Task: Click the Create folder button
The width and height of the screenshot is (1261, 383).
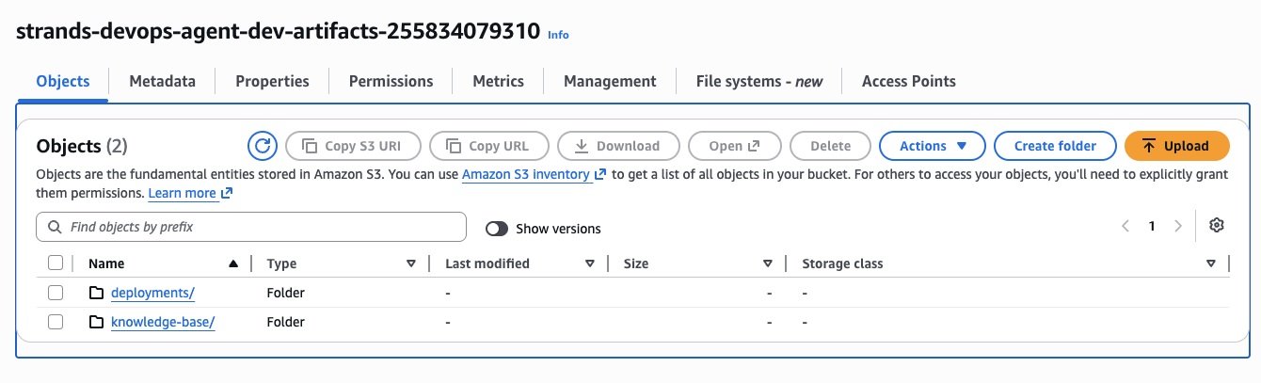Action: (x=1055, y=146)
